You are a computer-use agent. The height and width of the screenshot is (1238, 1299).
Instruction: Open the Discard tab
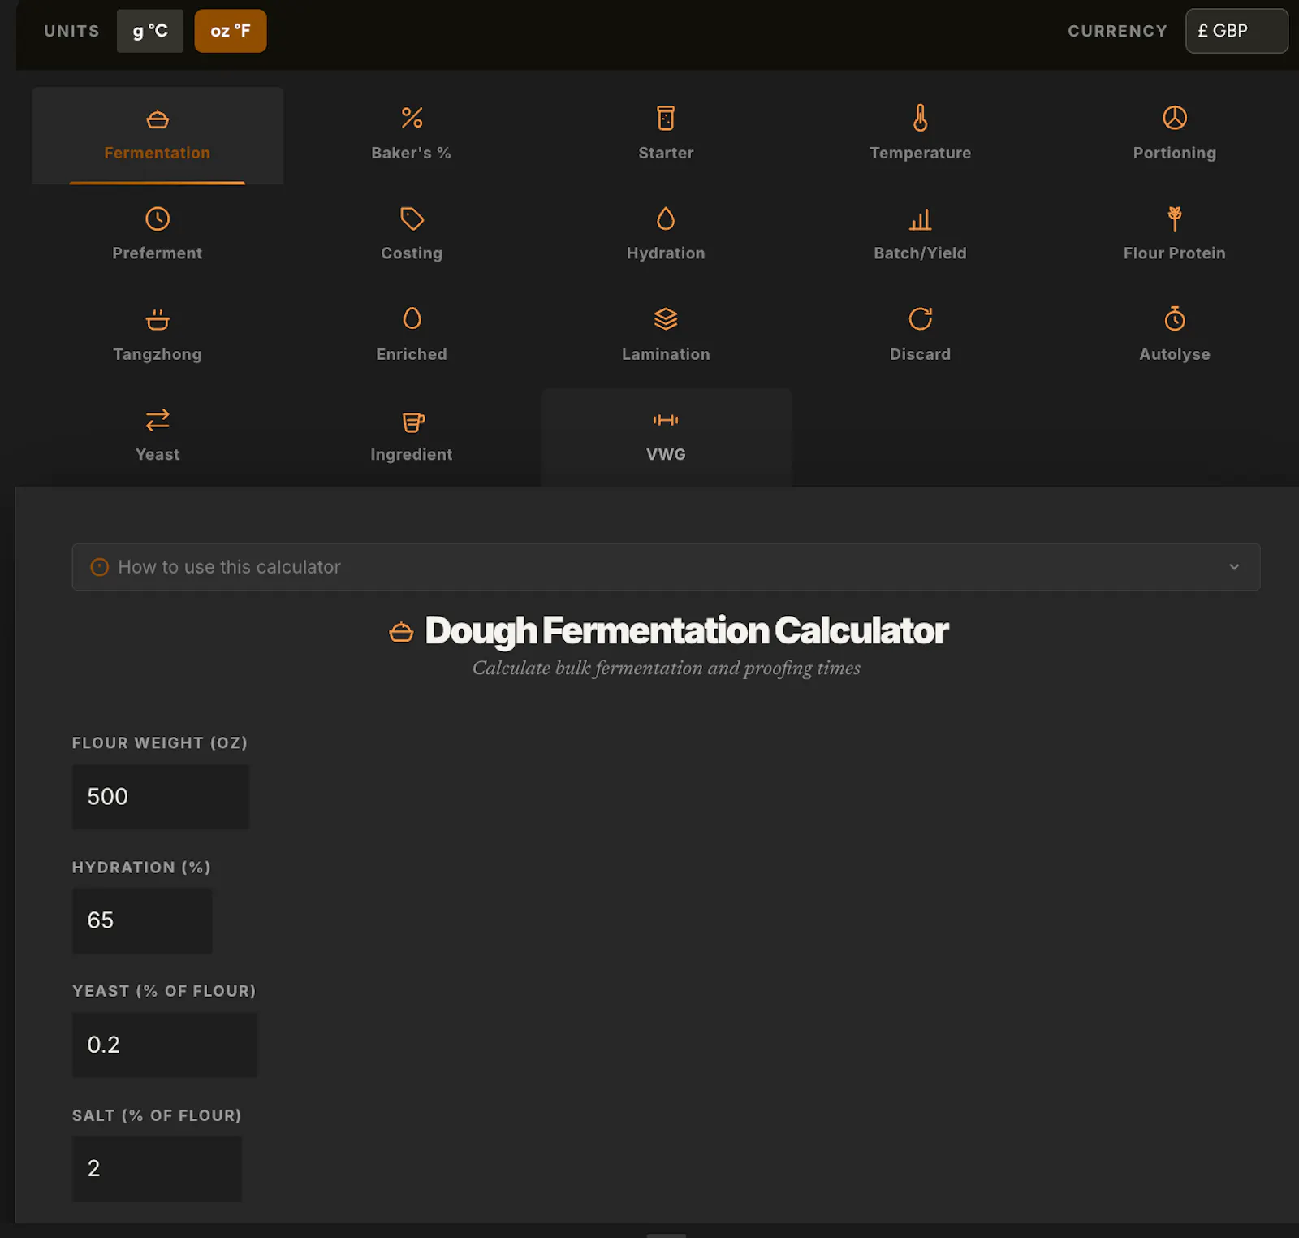920,336
